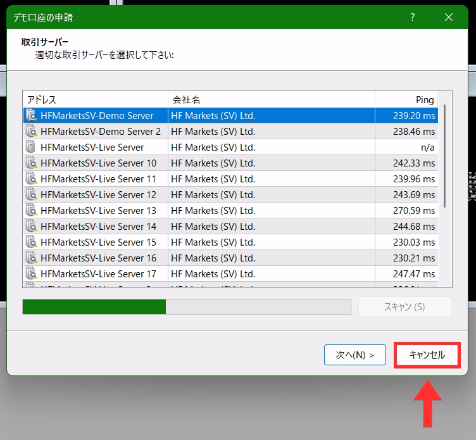Screen dimensions: 476x440
Task: Click the server icon for Live Server 16
Action: [31, 258]
